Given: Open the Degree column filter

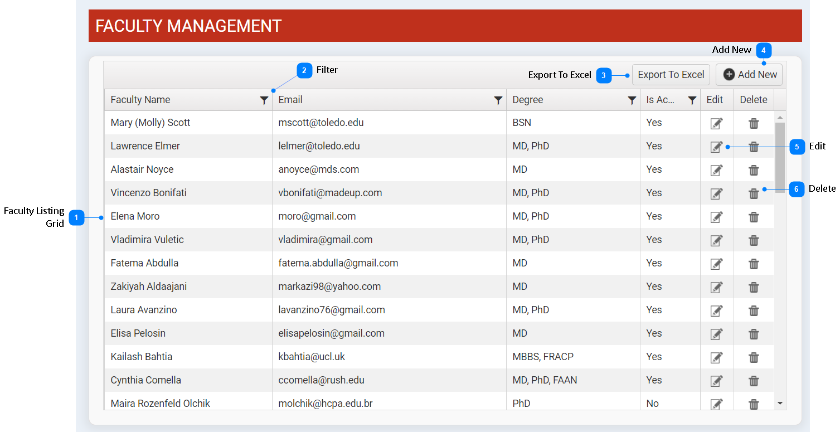Looking at the screenshot, I should 632,100.
